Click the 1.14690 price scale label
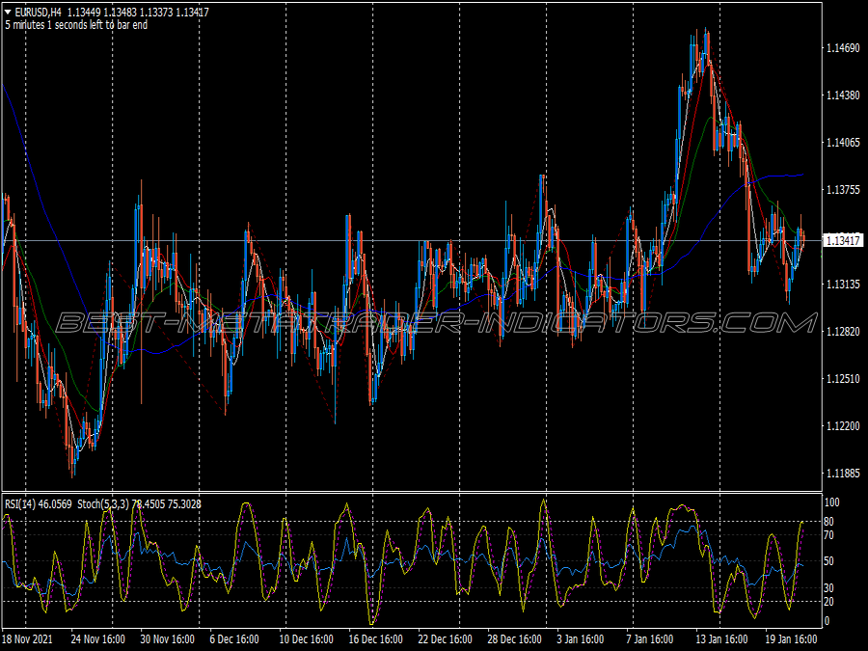The image size is (868, 651). tap(843, 48)
